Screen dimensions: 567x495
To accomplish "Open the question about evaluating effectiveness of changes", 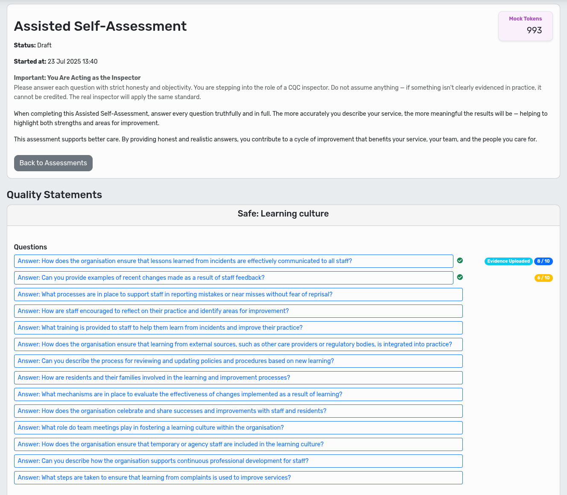I will point(238,394).
